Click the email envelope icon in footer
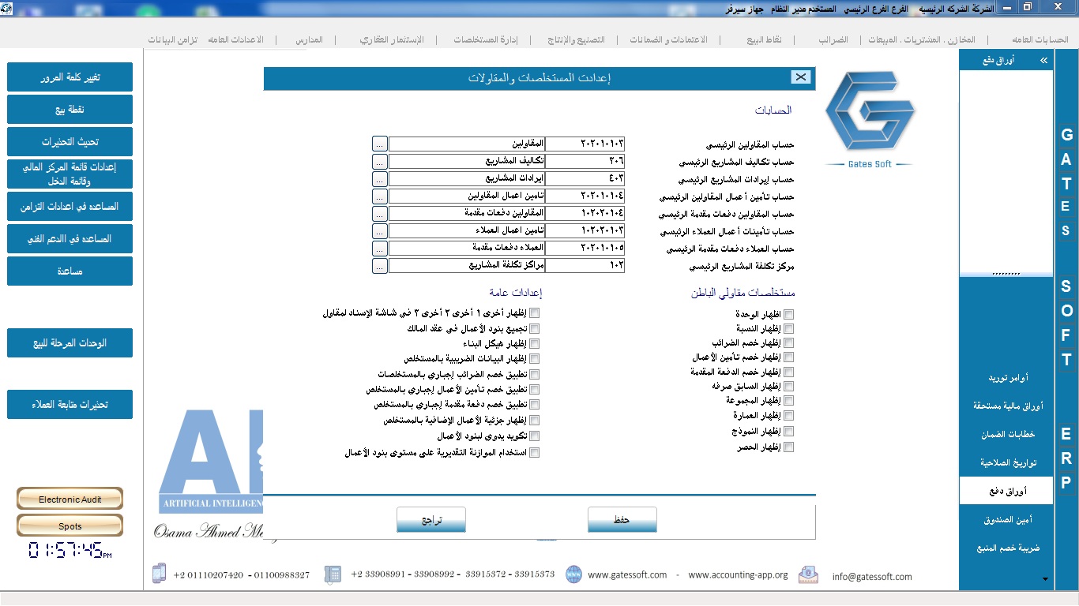The image size is (1079, 606). pos(808,574)
